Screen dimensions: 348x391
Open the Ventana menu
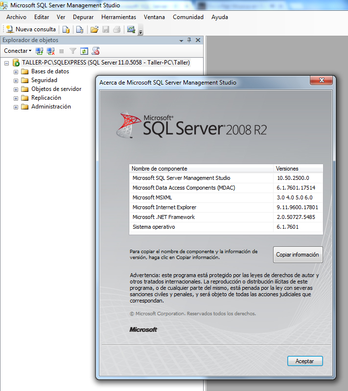154,17
